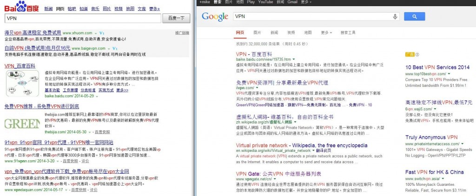Click the 推广链接 label on Baidu
Image resolution: width=476 pixels, height=196 pixels.
point(182,33)
